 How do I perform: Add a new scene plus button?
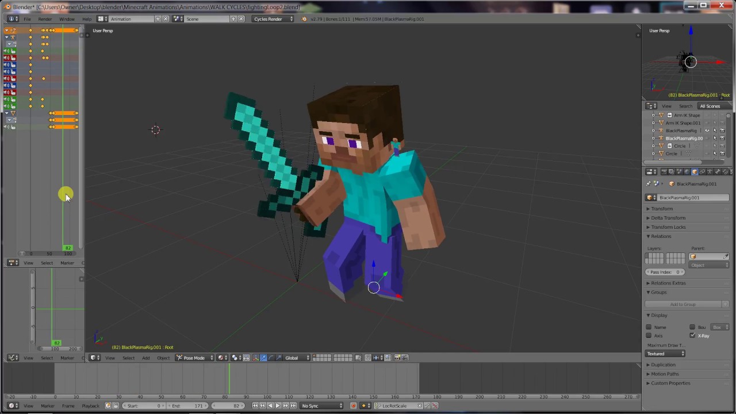coord(233,19)
